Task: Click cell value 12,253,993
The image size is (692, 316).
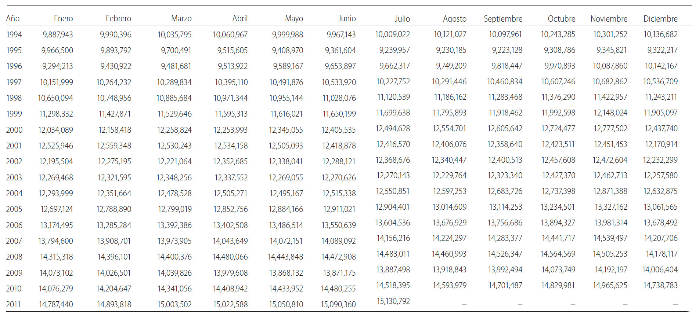Action: 230,130
